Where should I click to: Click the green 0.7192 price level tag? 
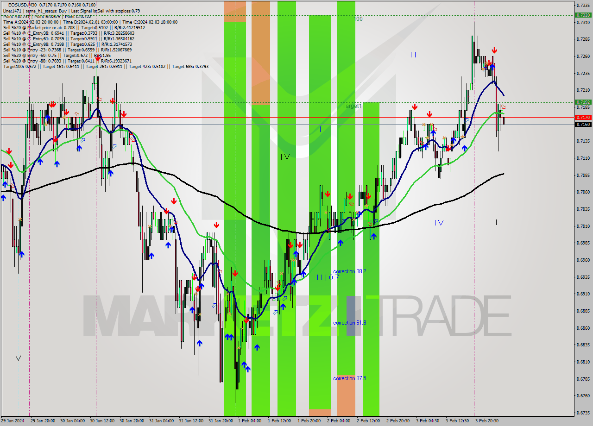[x=583, y=102]
